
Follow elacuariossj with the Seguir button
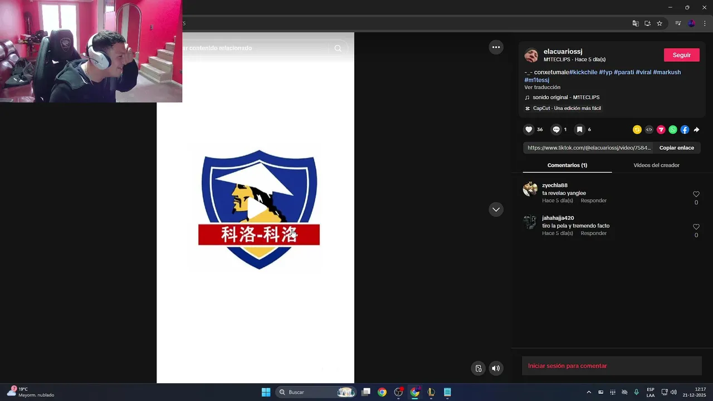[681, 55]
